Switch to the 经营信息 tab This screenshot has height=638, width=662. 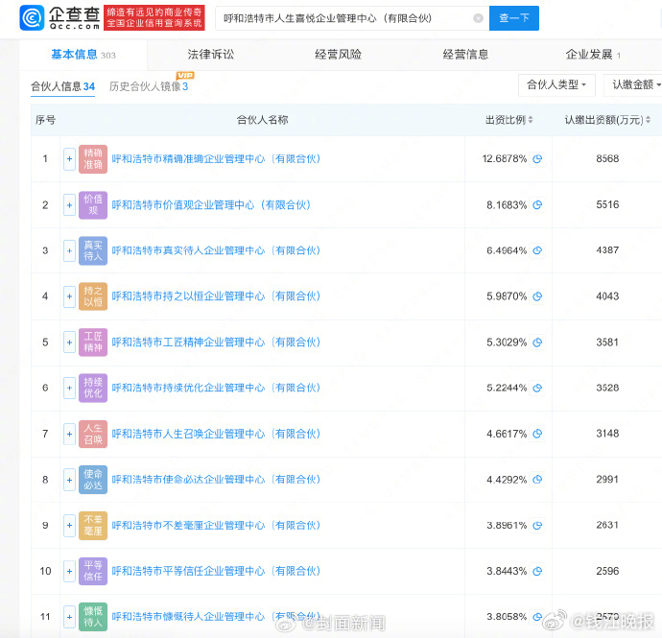click(465, 55)
